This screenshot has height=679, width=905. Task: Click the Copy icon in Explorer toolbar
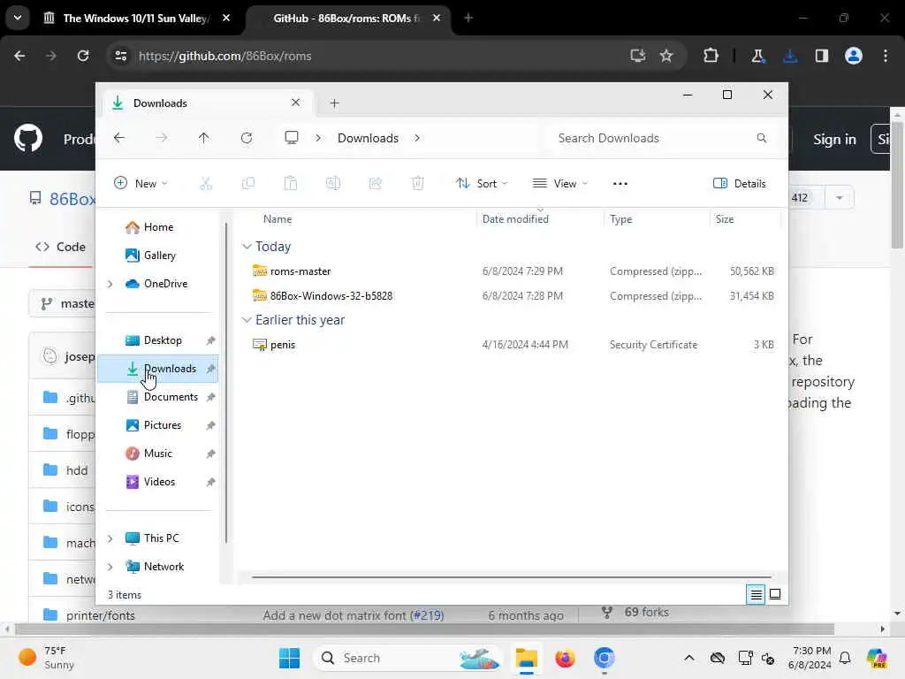(x=248, y=184)
